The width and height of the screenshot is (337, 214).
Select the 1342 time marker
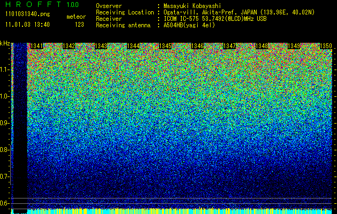(69, 46)
